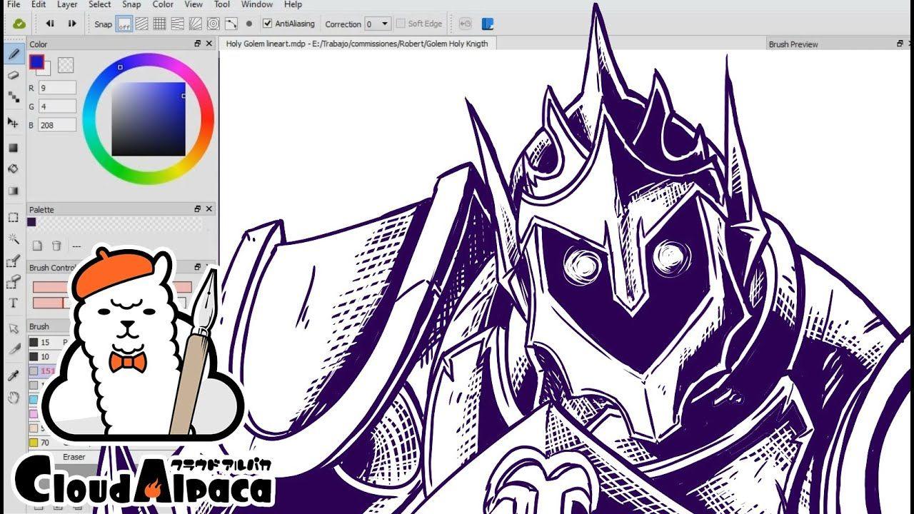Click the blue foreground color swatch
The image size is (914, 514).
36,62
